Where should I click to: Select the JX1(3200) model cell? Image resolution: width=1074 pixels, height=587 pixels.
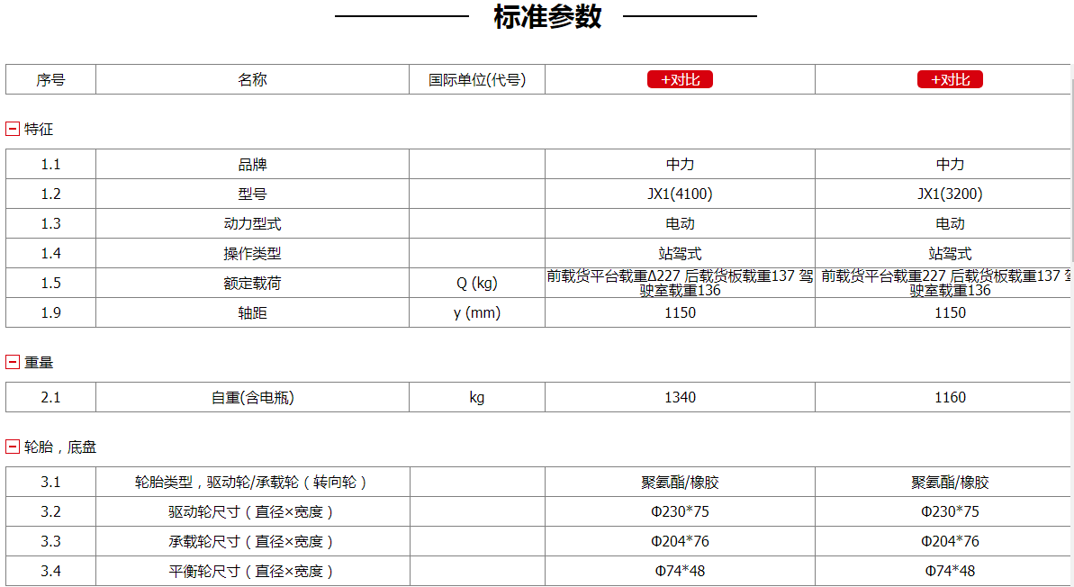(950, 194)
